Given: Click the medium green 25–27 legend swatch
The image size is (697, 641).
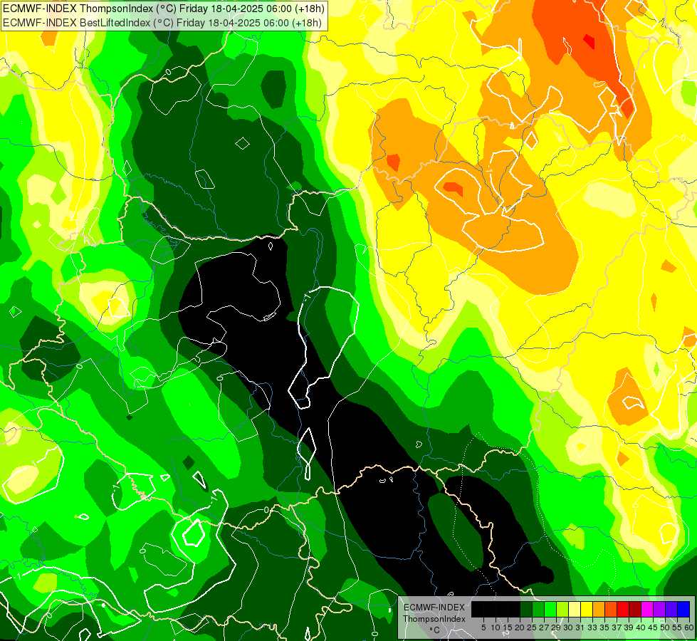Looking at the screenshot, I should (x=538, y=609).
